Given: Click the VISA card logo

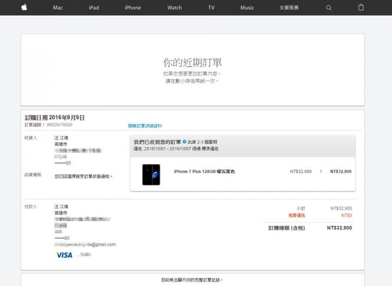Looking at the screenshot, I should 64,255.
